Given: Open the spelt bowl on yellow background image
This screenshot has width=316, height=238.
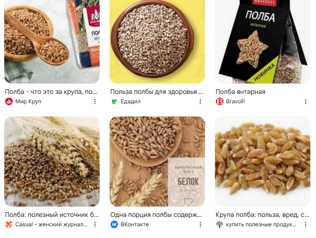Looking at the screenshot, I should click(157, 42).
